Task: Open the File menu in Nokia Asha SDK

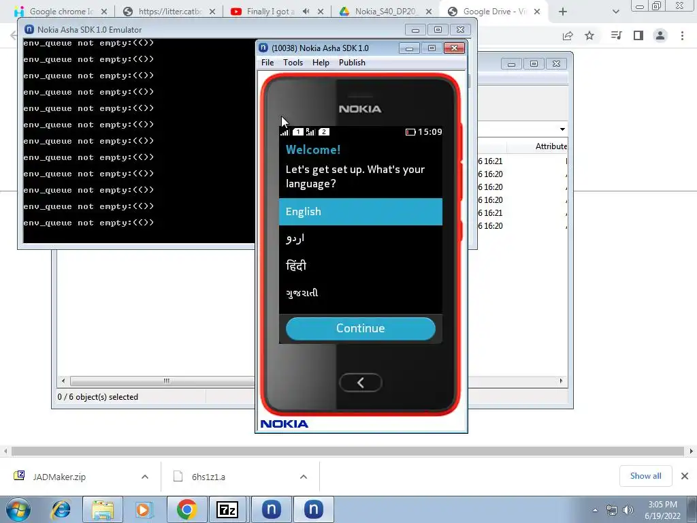Action: pos(267,63)
